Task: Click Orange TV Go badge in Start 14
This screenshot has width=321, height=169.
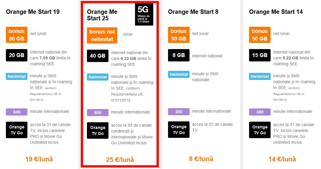Action: pyautogui.click(x=260, y=130)
